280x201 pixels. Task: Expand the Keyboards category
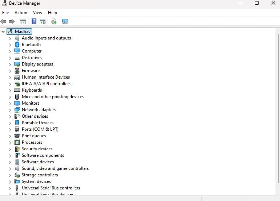click(10, 91)
